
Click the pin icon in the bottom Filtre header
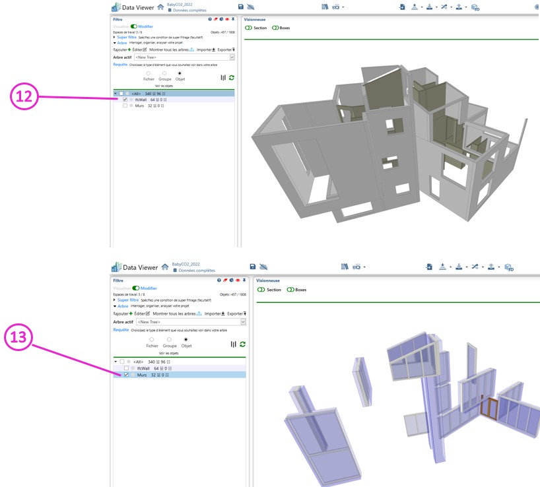244,280
